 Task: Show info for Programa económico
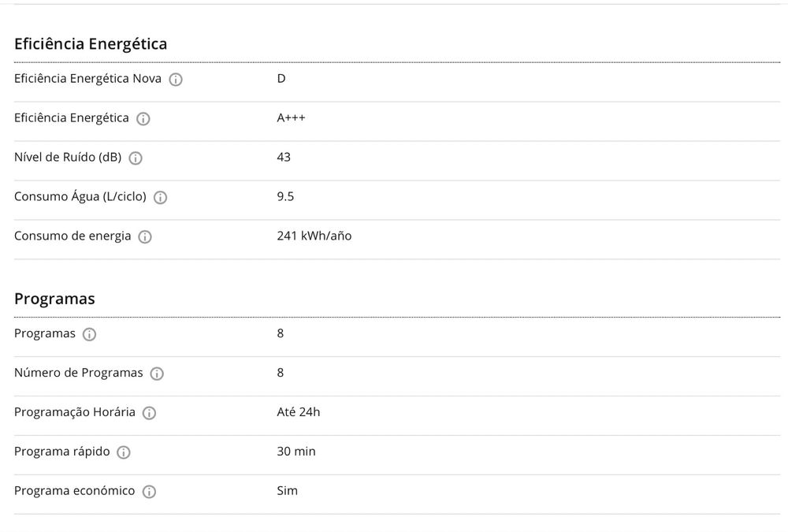(x=149, y=492)
